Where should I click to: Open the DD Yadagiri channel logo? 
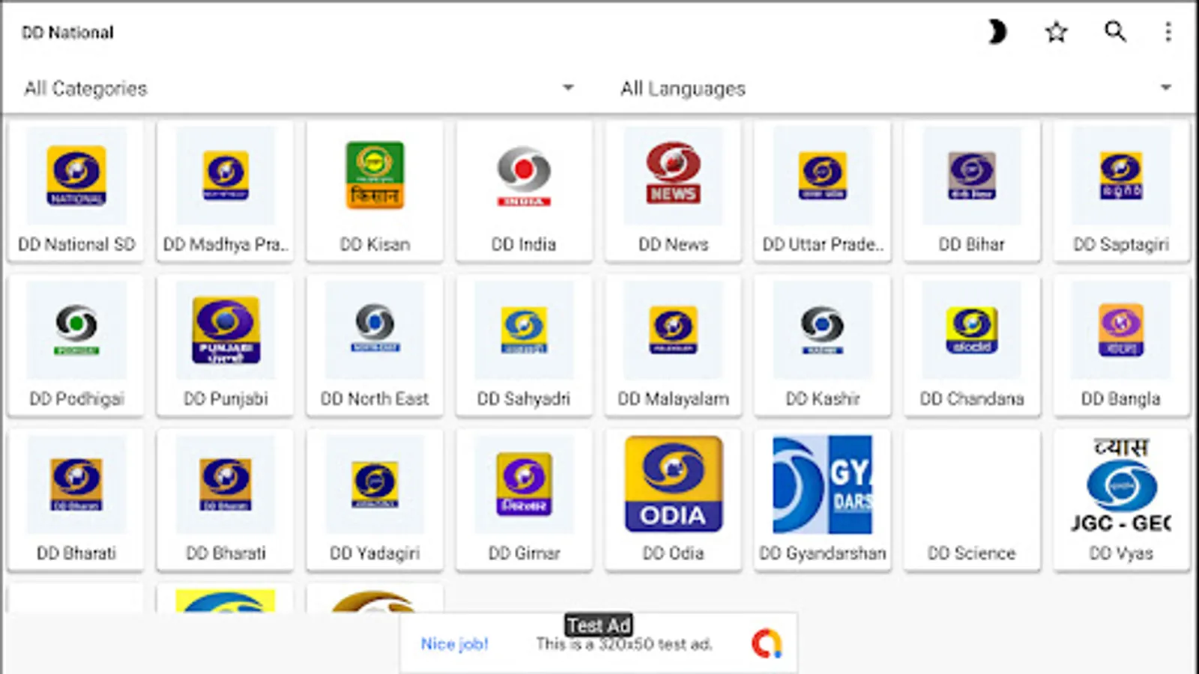(375, 485)
